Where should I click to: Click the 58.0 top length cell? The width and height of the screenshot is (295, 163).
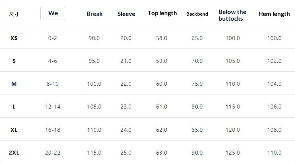click(x=161, y=38)
